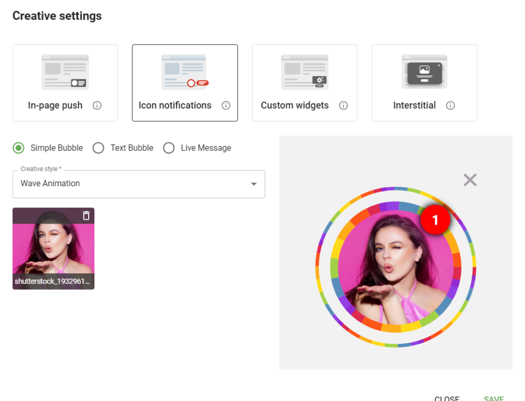Select the Text Bubble radio button
The image size is (525, 401).
99,148
